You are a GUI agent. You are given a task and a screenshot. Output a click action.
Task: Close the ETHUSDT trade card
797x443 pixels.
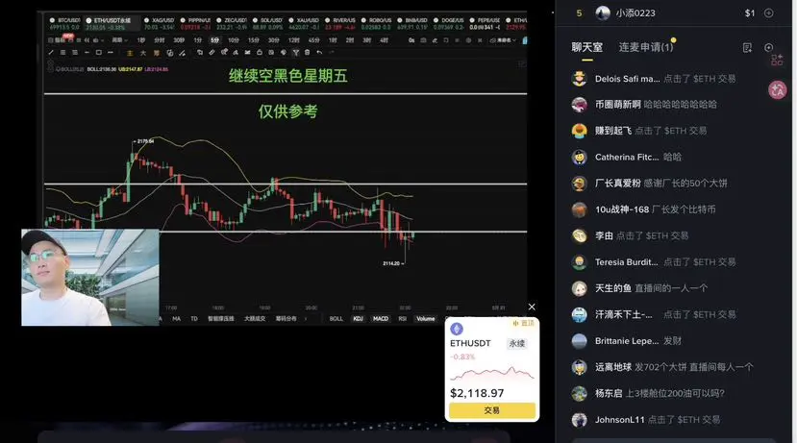532,307
